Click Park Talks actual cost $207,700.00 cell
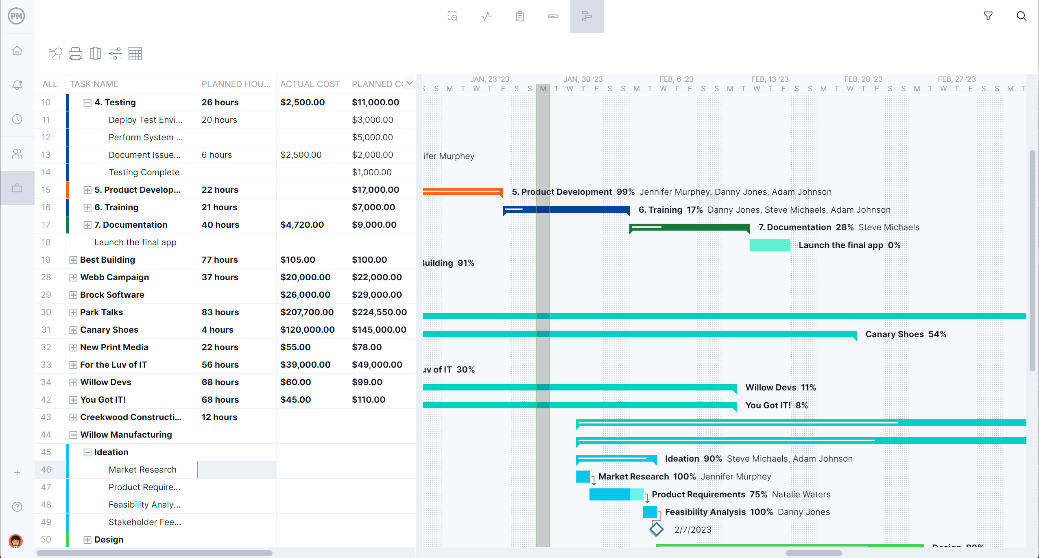 [312, 312]
